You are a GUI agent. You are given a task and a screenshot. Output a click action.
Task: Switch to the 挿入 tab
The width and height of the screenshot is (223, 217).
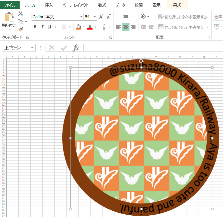pyautogui.click(x=49, y=5)
